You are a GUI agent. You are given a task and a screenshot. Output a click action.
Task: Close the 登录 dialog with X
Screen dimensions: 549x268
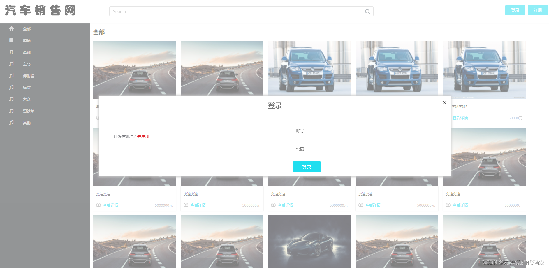click(x=444, y=103)
